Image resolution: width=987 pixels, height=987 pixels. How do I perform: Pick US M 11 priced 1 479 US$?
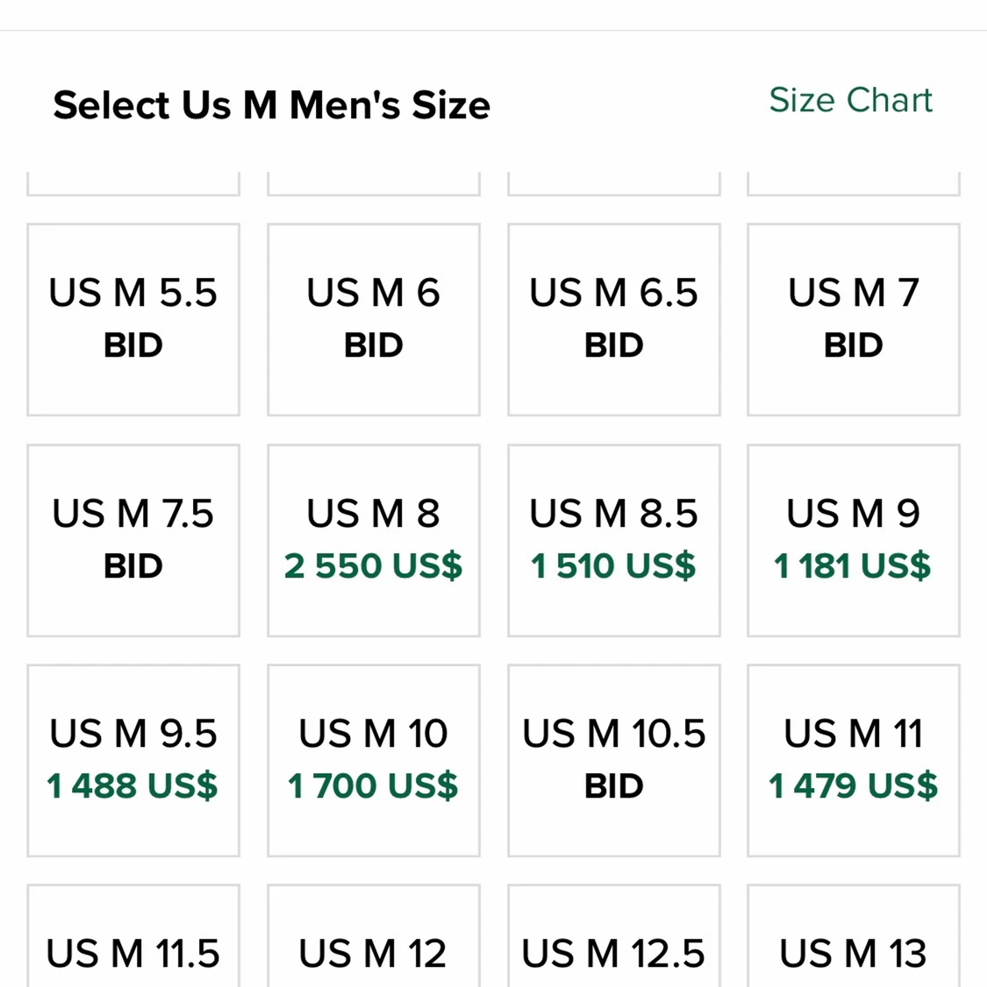tap(854, 760)
